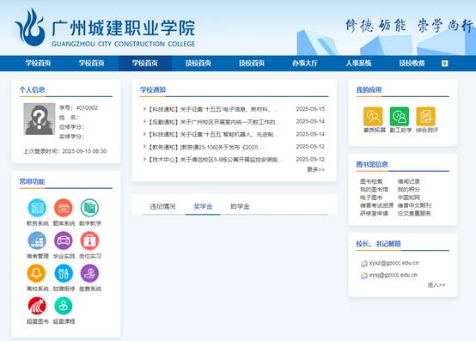Image resolution: width=476 pixels, height=341 pixels.
Task: Click the profile avatar photo in 个人信息
Action: coord(40,119)
